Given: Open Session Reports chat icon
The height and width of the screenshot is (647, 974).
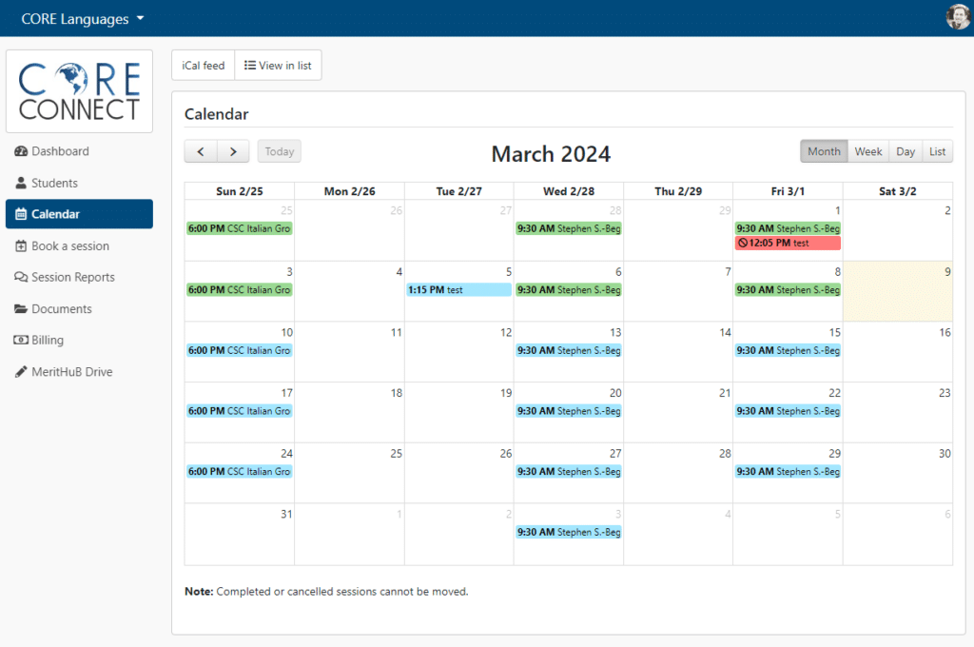Looking at the screenshot, I should (21, 277).
